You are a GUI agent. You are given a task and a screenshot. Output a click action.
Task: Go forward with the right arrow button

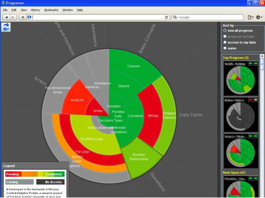(x=13, y=17)
